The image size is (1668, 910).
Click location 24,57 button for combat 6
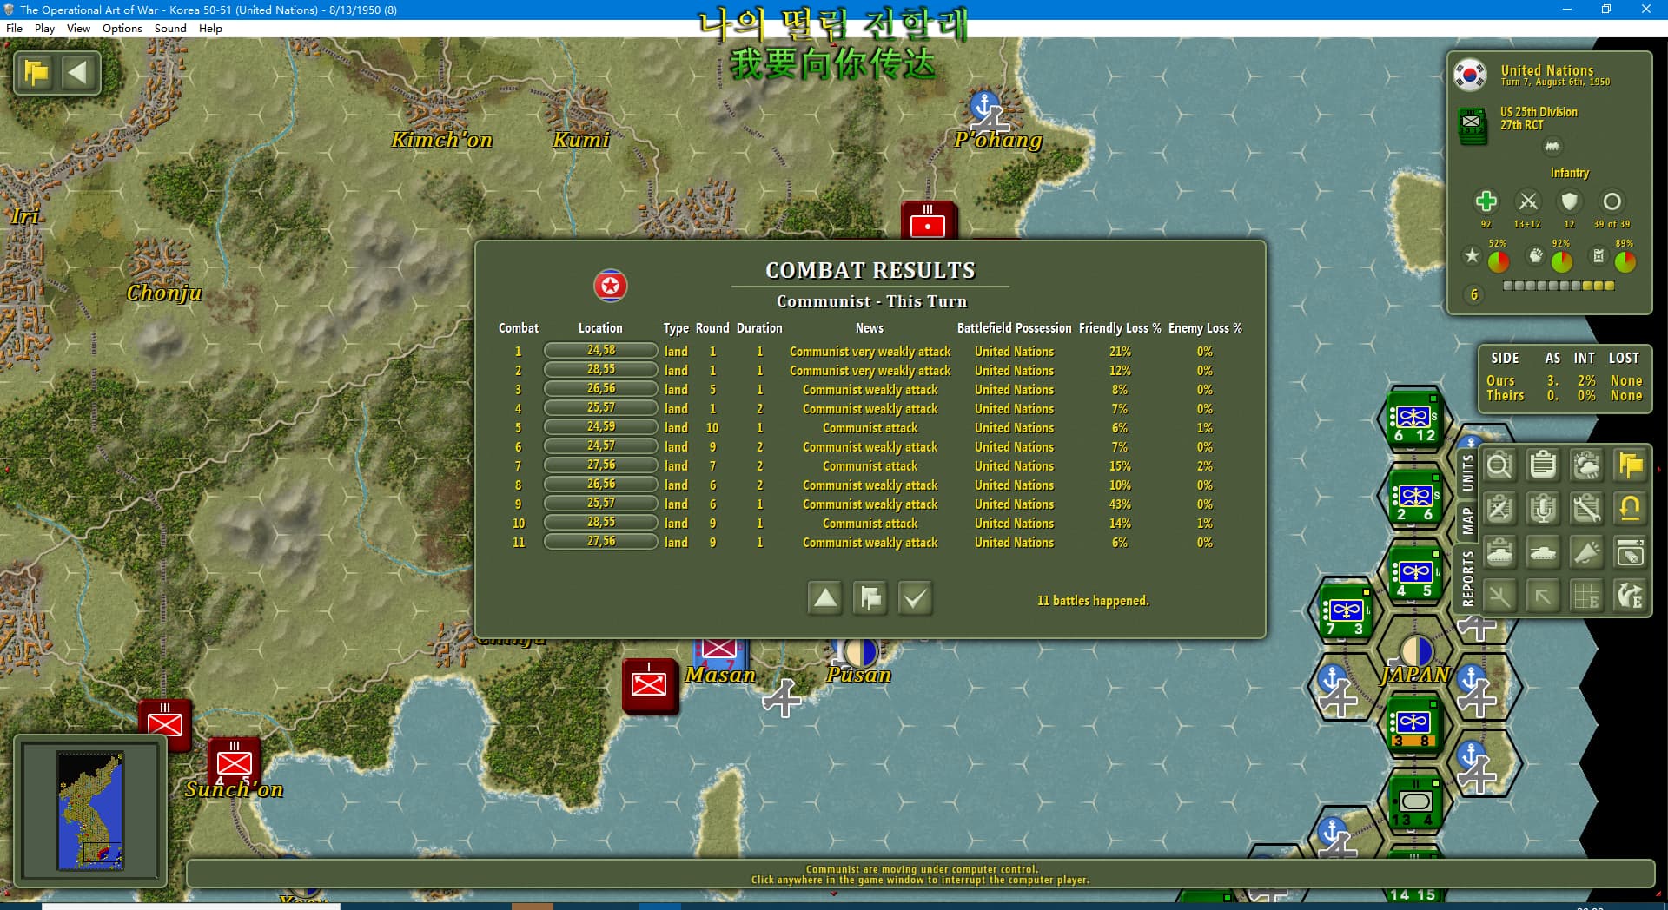[600, 446]
